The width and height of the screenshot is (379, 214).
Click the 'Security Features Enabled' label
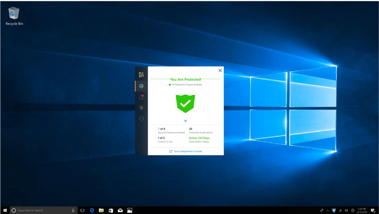click(171, 133)
